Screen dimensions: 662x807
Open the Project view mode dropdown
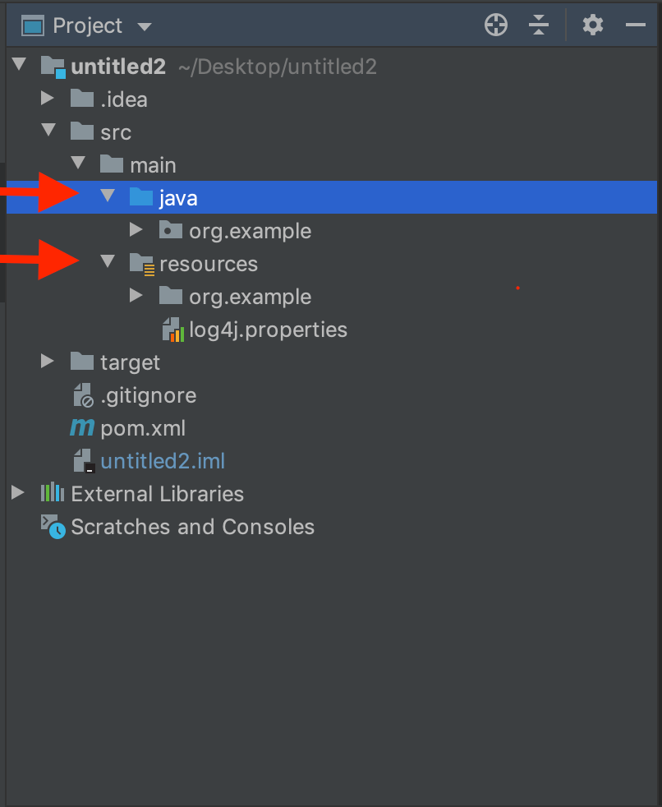[145, 25]
